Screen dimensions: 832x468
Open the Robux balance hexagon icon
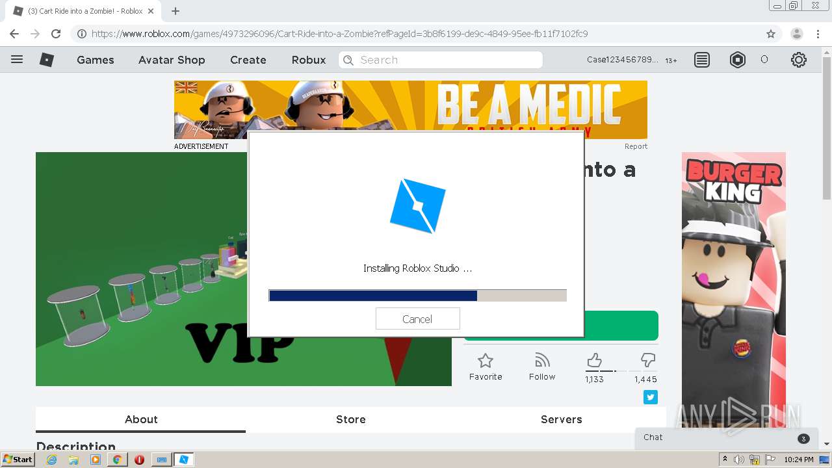738,60
